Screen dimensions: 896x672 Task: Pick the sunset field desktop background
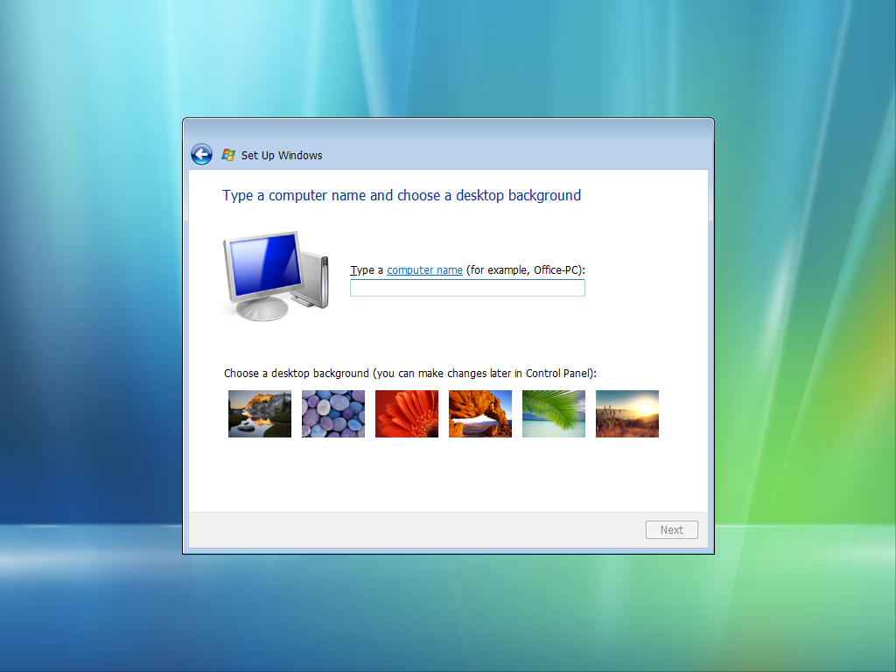click(627, 414)
